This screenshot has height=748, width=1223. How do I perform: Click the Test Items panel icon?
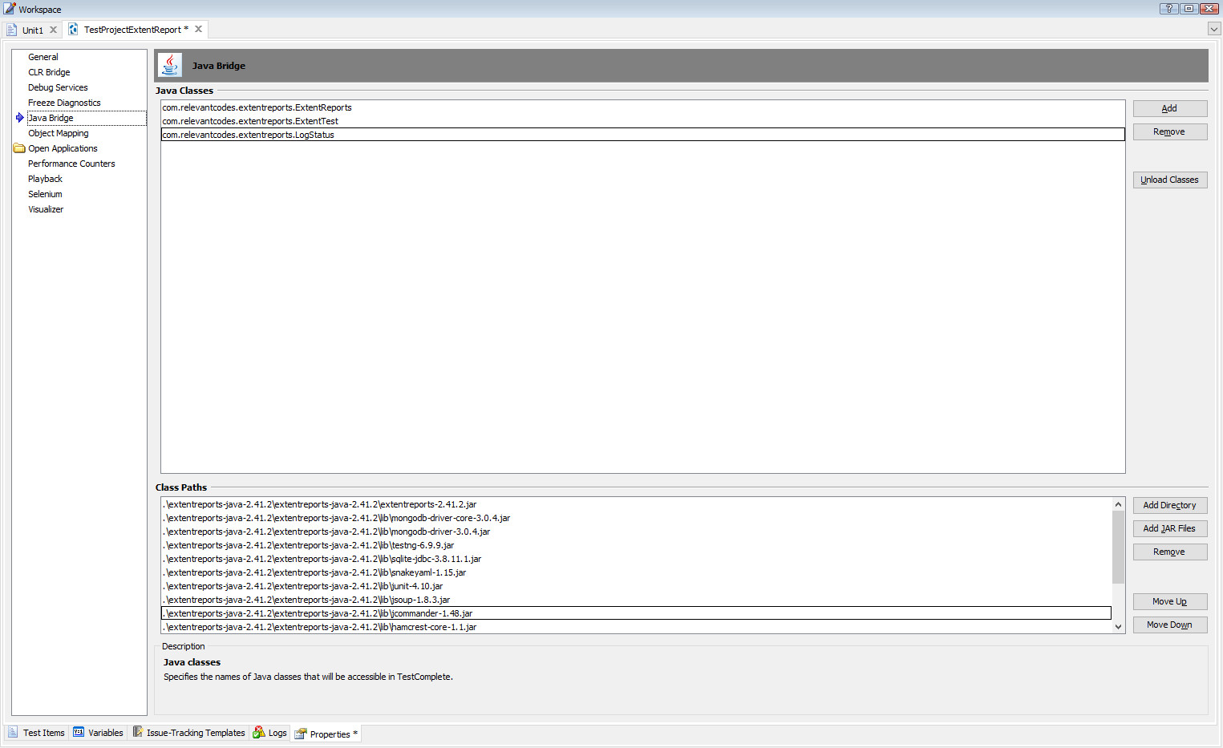tap(14, 732)
